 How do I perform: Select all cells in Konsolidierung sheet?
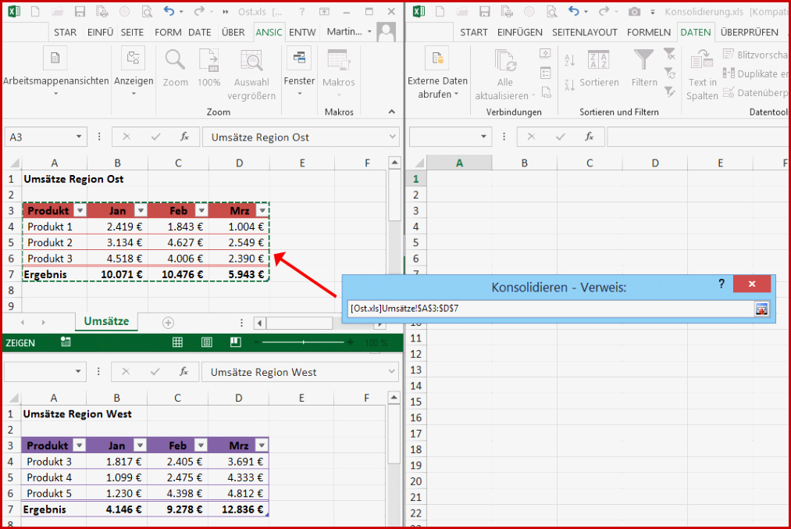(x=419, y=163)
